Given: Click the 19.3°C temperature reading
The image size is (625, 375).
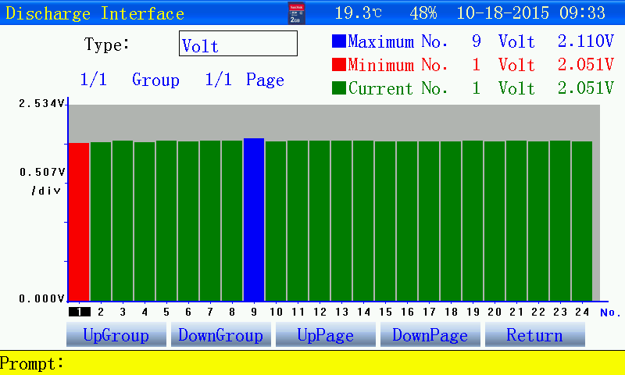Looking at the screenshot, I should pos(359,13).
